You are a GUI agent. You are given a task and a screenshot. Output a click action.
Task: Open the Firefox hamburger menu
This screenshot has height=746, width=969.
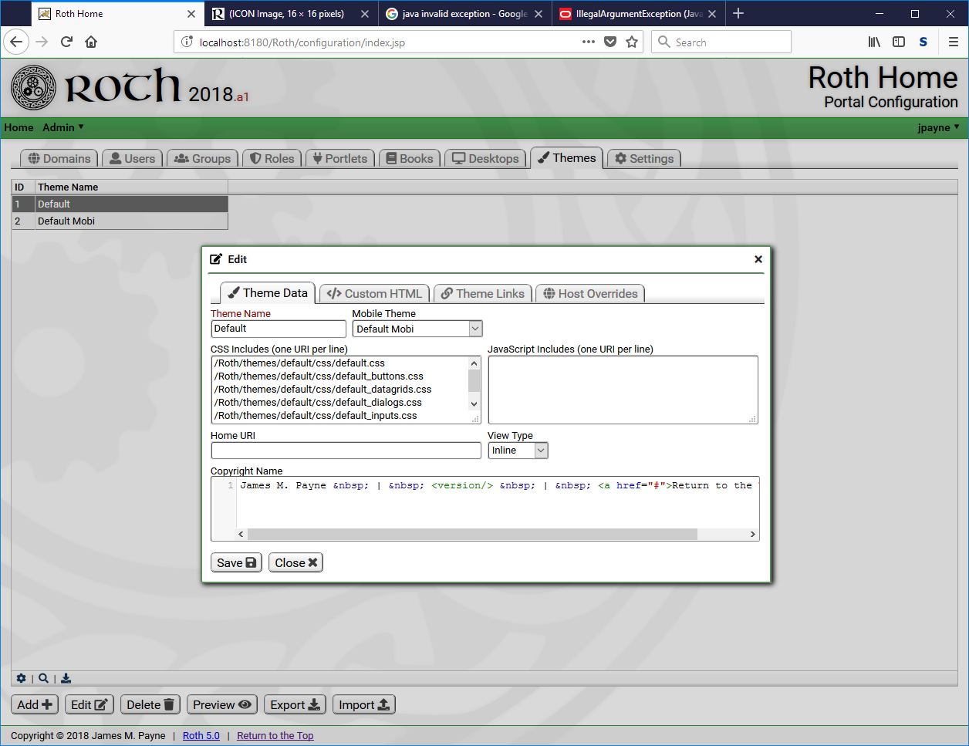tap(954, 42)
